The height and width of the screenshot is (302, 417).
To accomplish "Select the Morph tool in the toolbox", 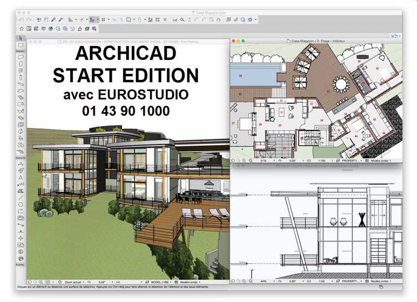I will click(x=21, y=131).
